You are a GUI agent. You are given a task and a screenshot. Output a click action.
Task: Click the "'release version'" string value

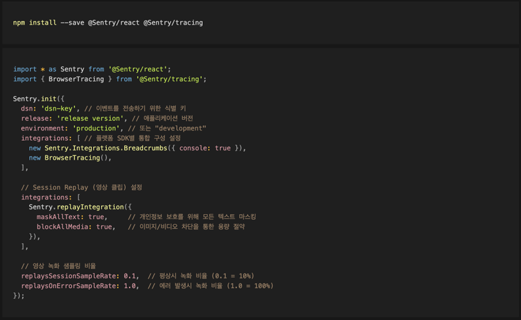(90, 118)
